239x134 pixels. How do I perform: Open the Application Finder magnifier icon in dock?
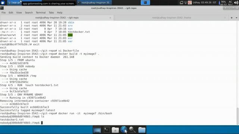[x=132, y=130]
